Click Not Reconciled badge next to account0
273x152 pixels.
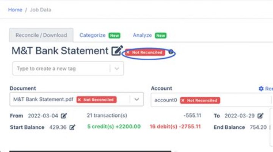pyautogui.click(x=200, y=100)
